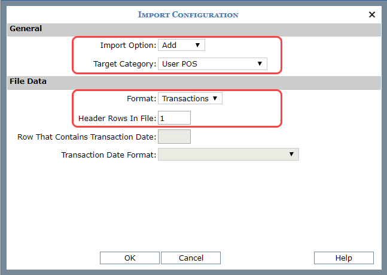Click the 'Target Category:' label
This screenshot has height=275, width=387.
[124, 64]
